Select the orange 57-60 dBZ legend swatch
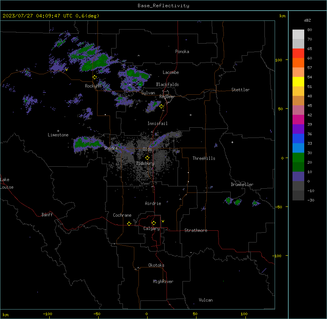 point(298,63)
